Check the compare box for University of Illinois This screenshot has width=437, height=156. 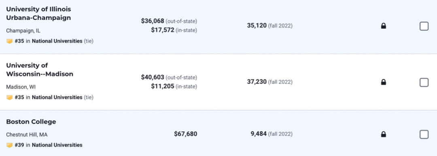click(424, 26)
